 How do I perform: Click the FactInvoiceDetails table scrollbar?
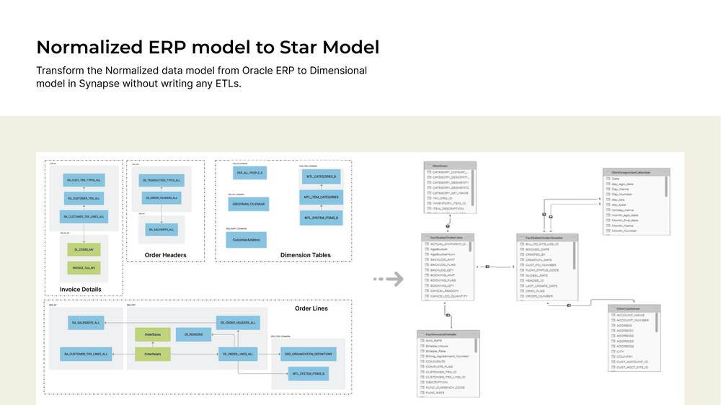476,346
